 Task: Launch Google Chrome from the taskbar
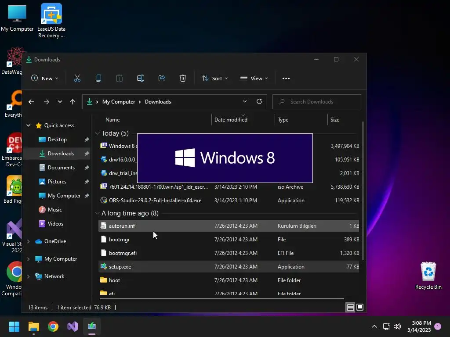[53, 326]
